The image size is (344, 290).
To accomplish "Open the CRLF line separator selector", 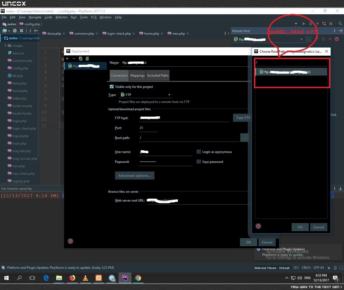I will pyautogui.click(x=306, y=268).
